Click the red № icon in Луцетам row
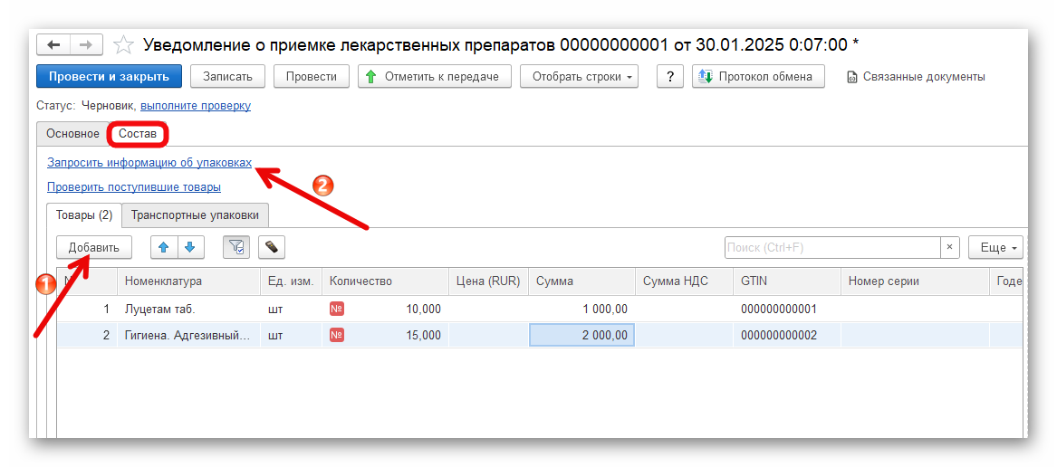This screenshot has width=1057, height=467. [336, 309]
